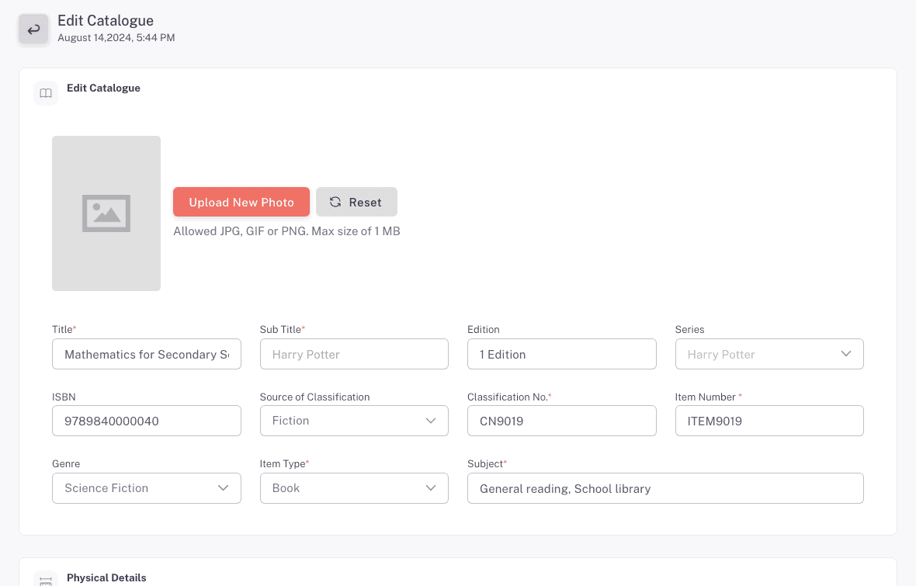
Task: Focus the Subject input field
Action: point(665,488)
